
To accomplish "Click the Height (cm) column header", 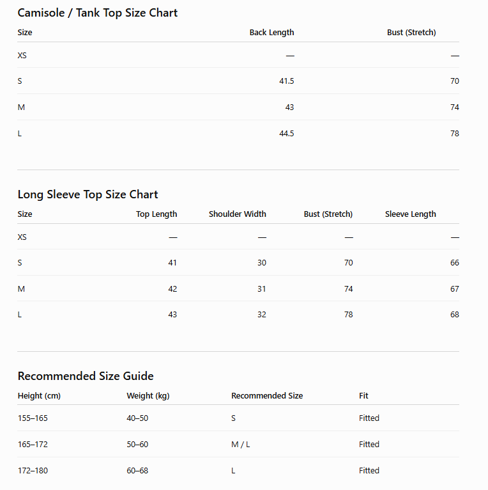I will [39, 395].
